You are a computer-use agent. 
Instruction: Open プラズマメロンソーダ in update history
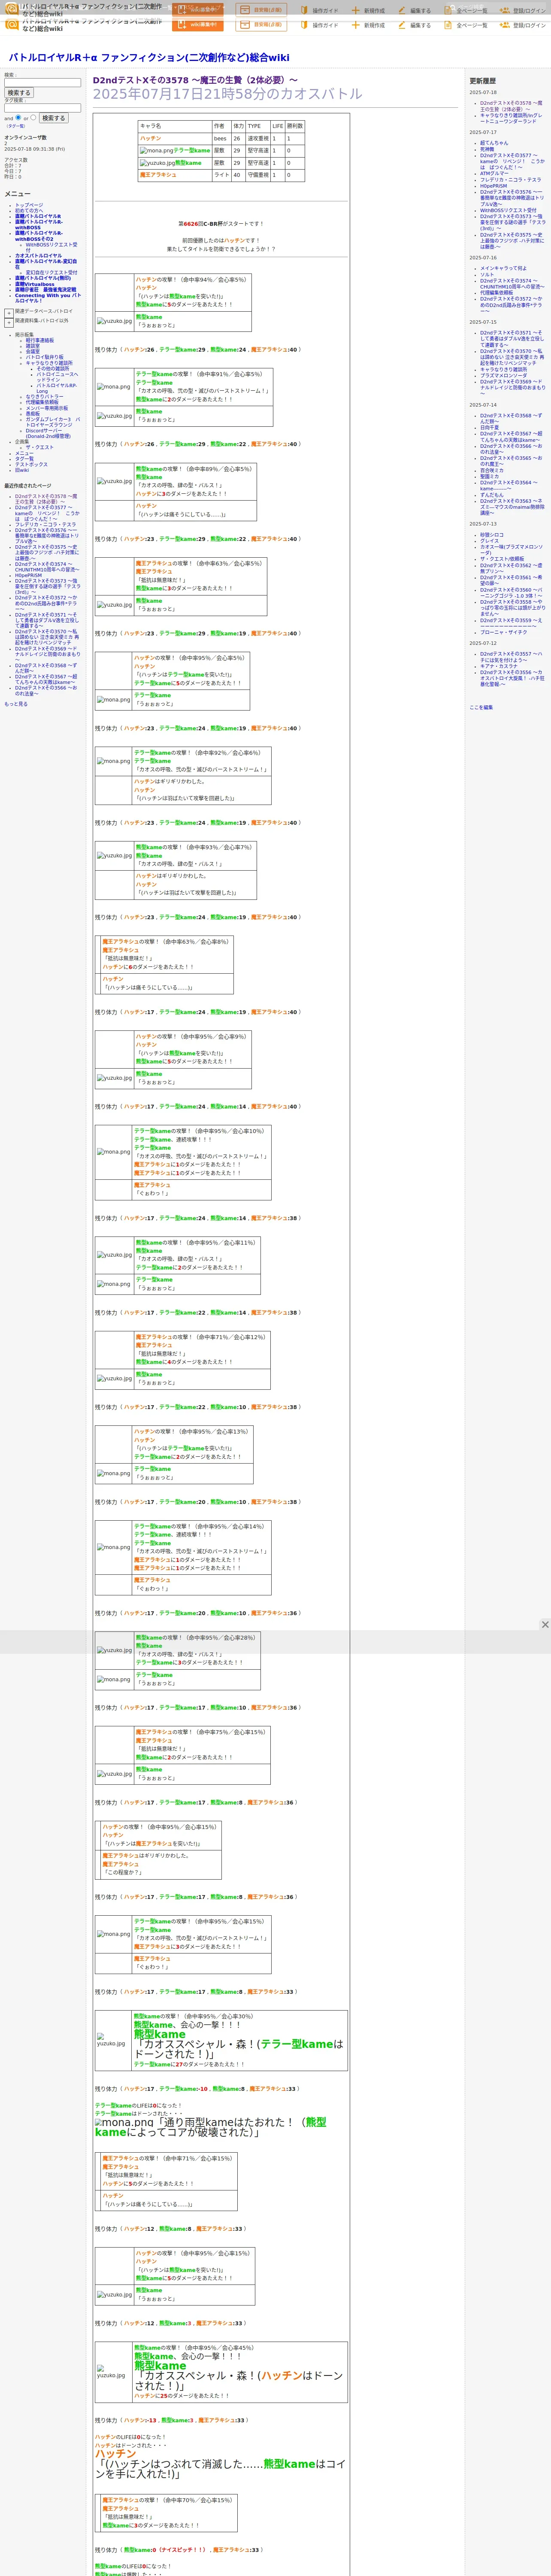pyautogui.click(x=504, y=376)
